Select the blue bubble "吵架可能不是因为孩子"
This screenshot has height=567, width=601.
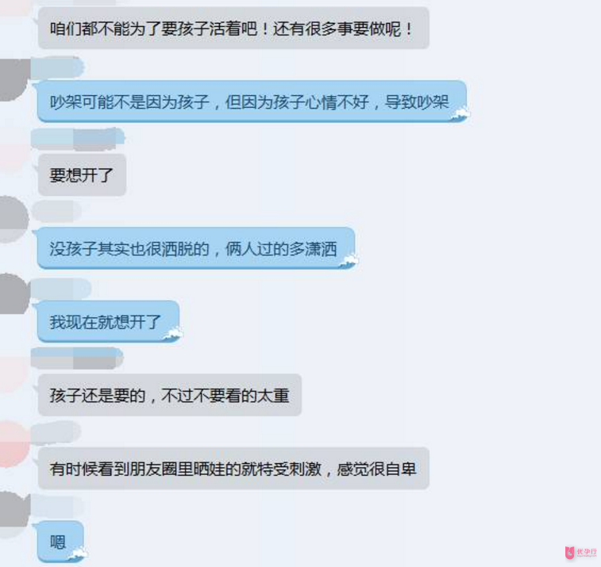pyautogui.click(x=252, y=102)
